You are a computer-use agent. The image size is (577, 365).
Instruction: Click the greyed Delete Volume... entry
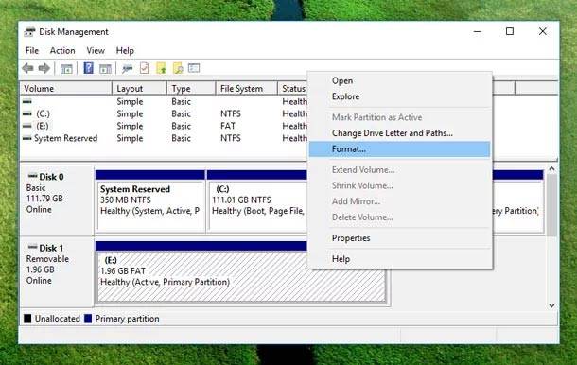(399, 217)
